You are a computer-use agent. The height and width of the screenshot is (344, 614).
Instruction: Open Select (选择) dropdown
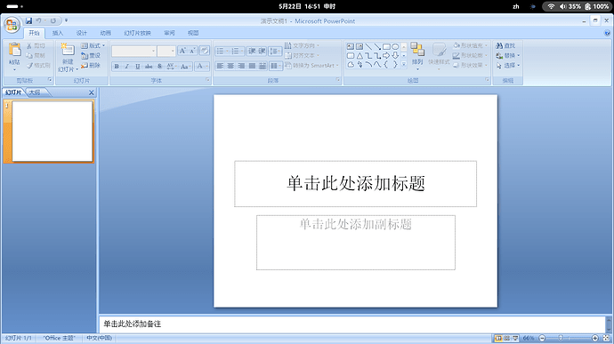tap(507, 66)
